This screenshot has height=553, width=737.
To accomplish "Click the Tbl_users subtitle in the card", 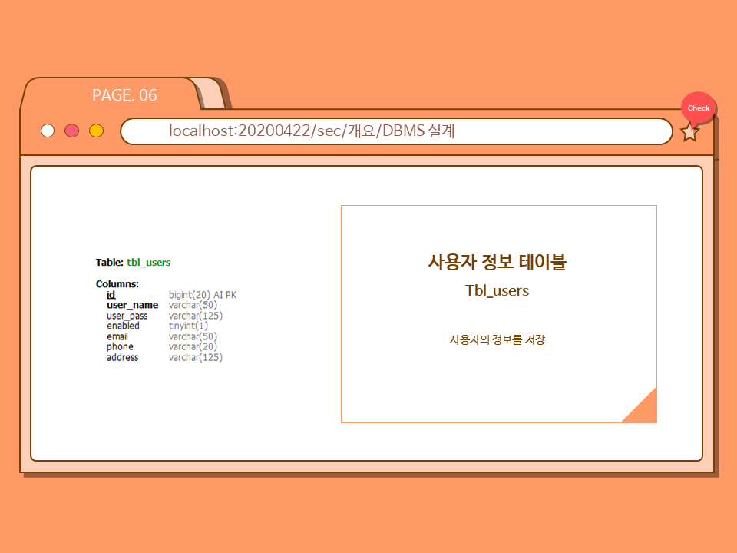I will tap(497, 291).
